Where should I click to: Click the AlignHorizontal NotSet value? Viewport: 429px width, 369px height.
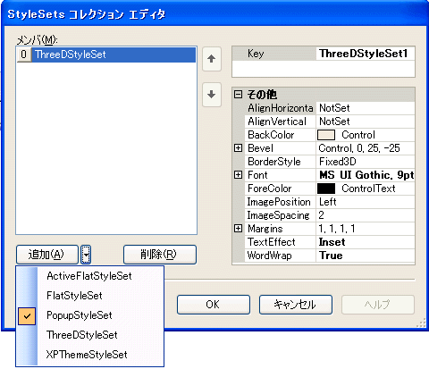pos(366,108)
